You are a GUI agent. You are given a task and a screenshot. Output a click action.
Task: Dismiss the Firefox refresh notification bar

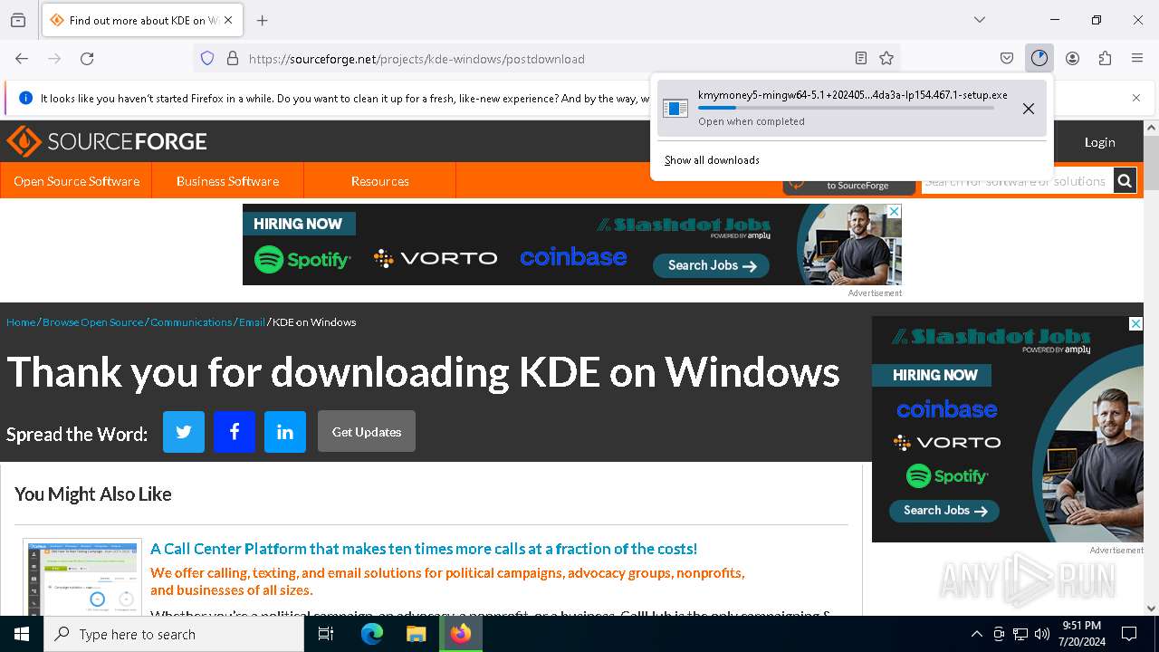tap(1136, 98)
